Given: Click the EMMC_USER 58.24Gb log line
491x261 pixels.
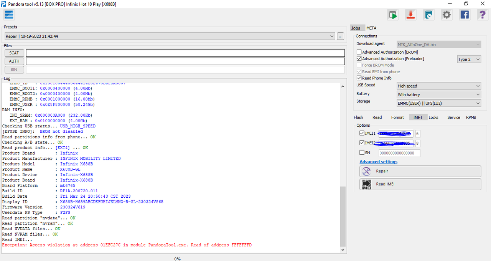Looking at the screenshot, I should point(52,104).
